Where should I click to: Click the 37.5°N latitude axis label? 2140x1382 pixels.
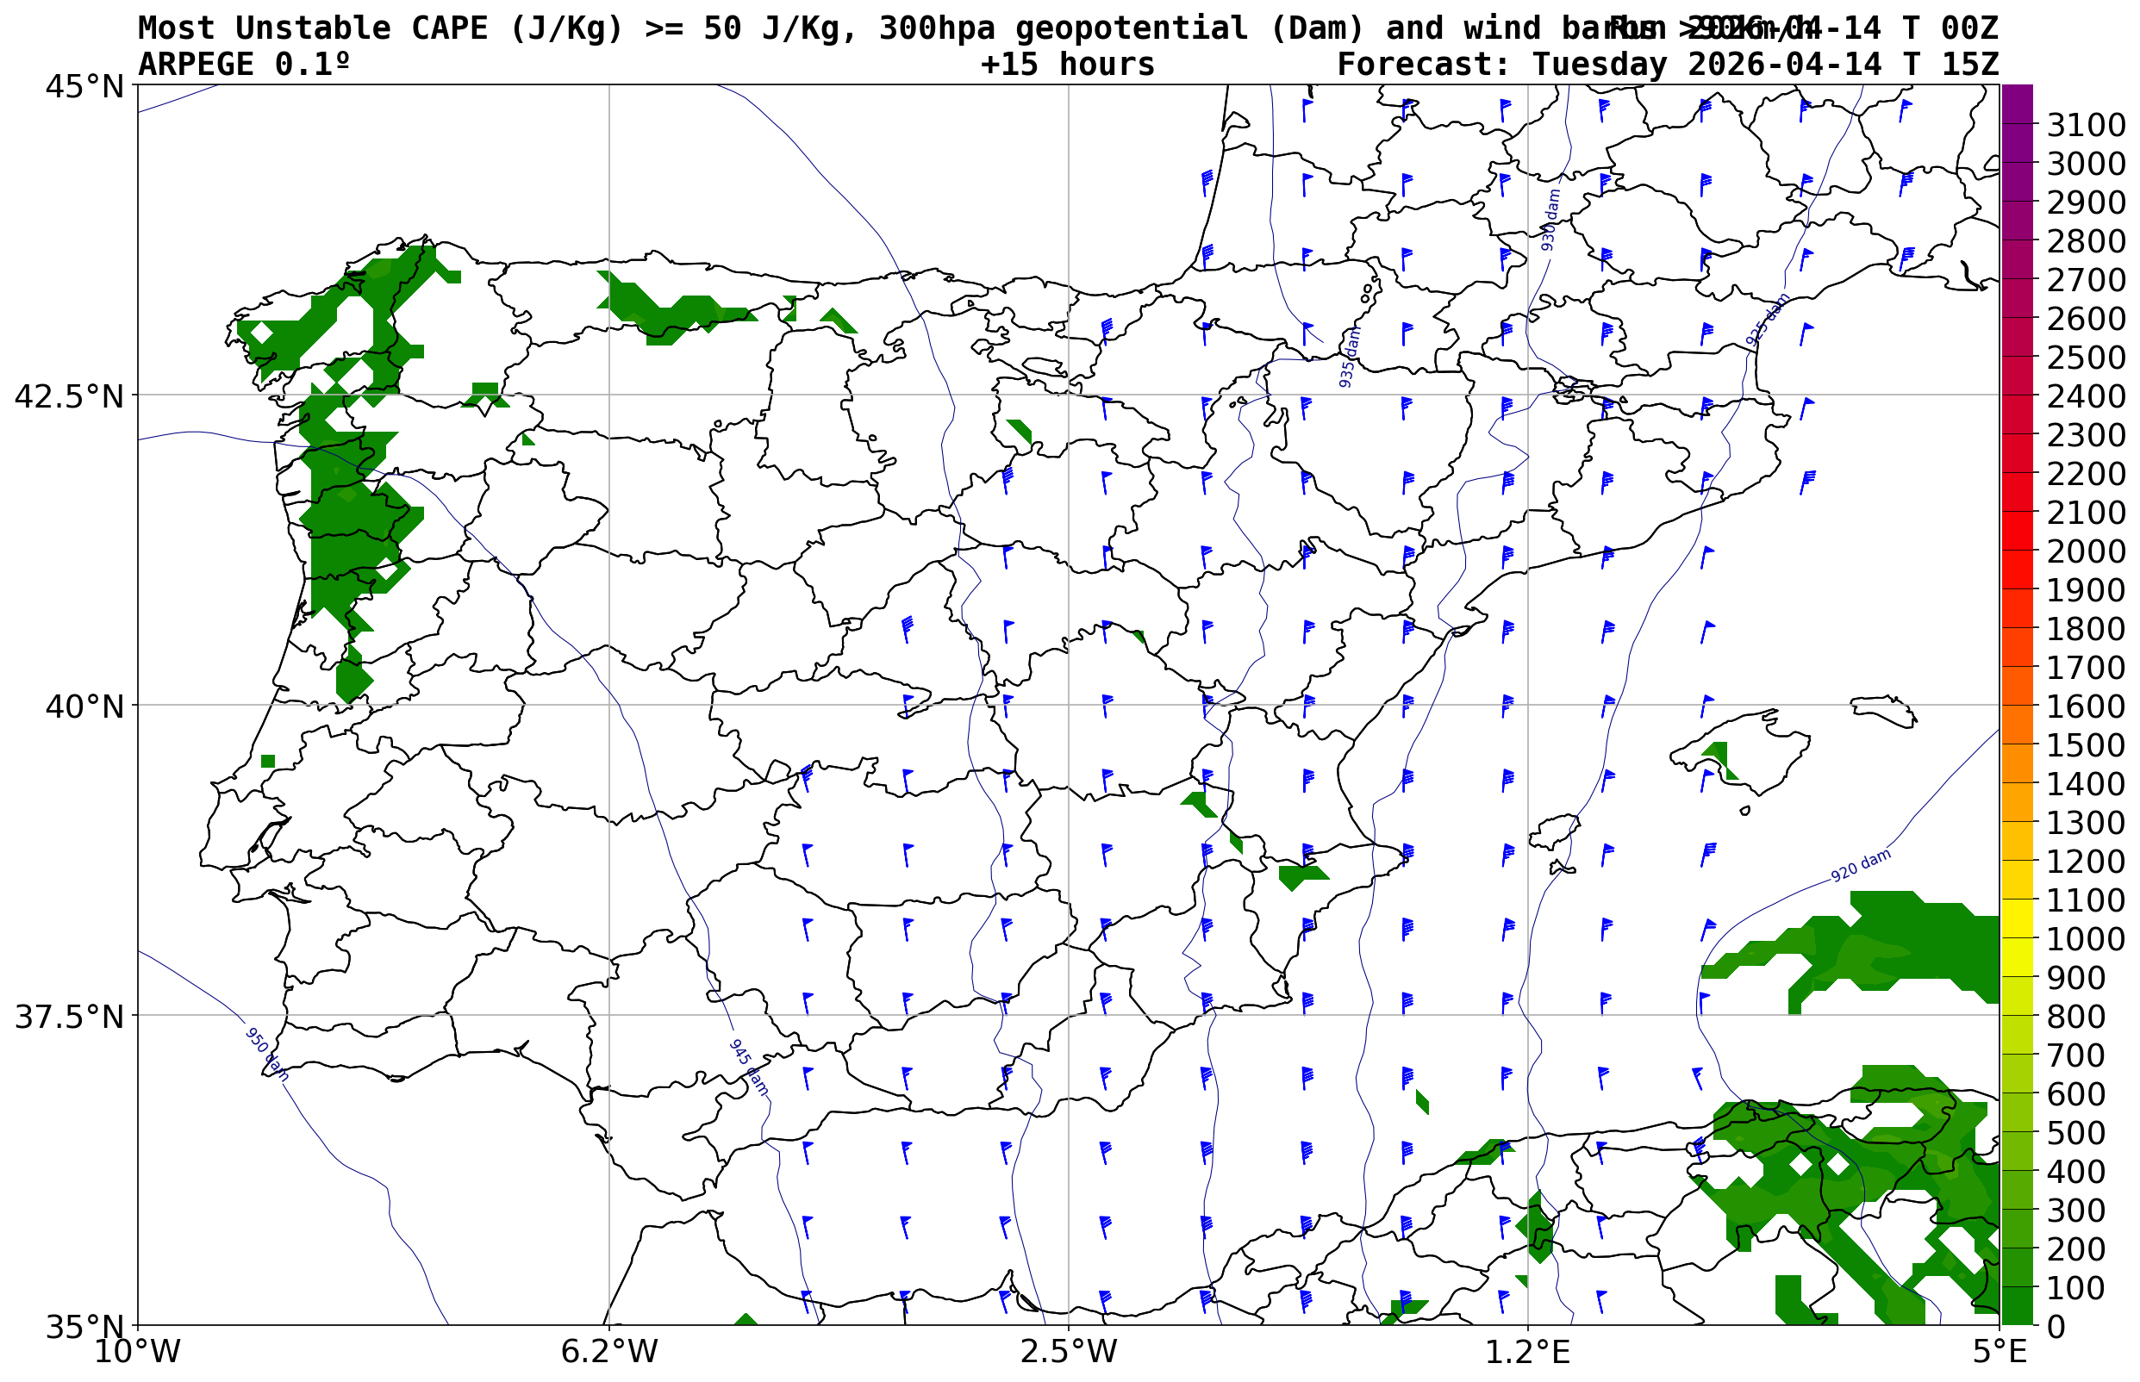[x=68, y=1017]
